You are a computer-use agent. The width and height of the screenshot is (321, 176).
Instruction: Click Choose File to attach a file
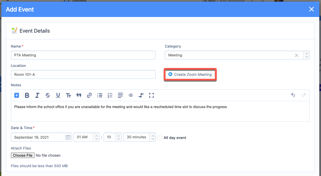tap(23, 155)
